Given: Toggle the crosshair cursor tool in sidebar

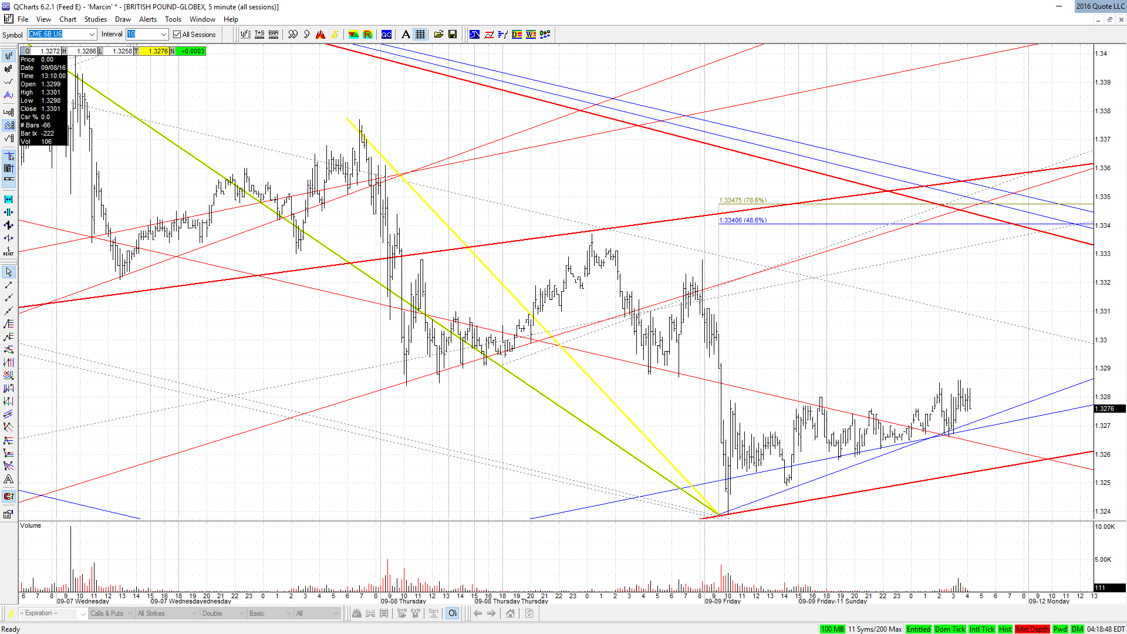Looking at the screenshot, I should coord(8,156).
